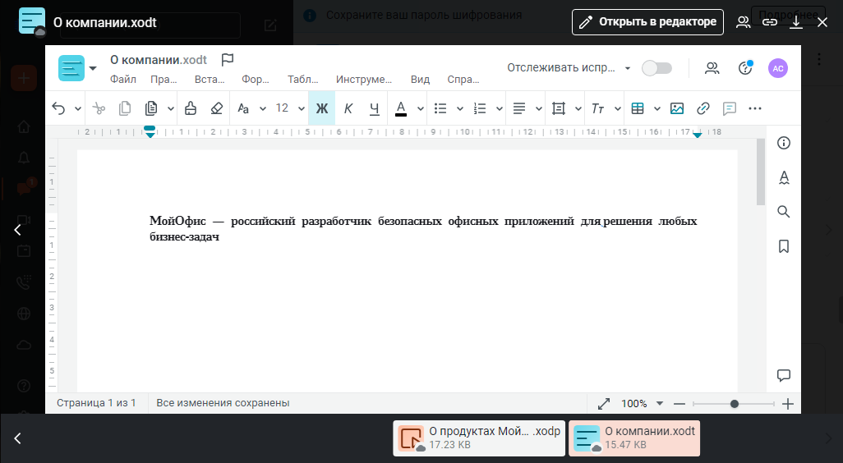Click the zoom slider handle

click(x=735, y=404)
